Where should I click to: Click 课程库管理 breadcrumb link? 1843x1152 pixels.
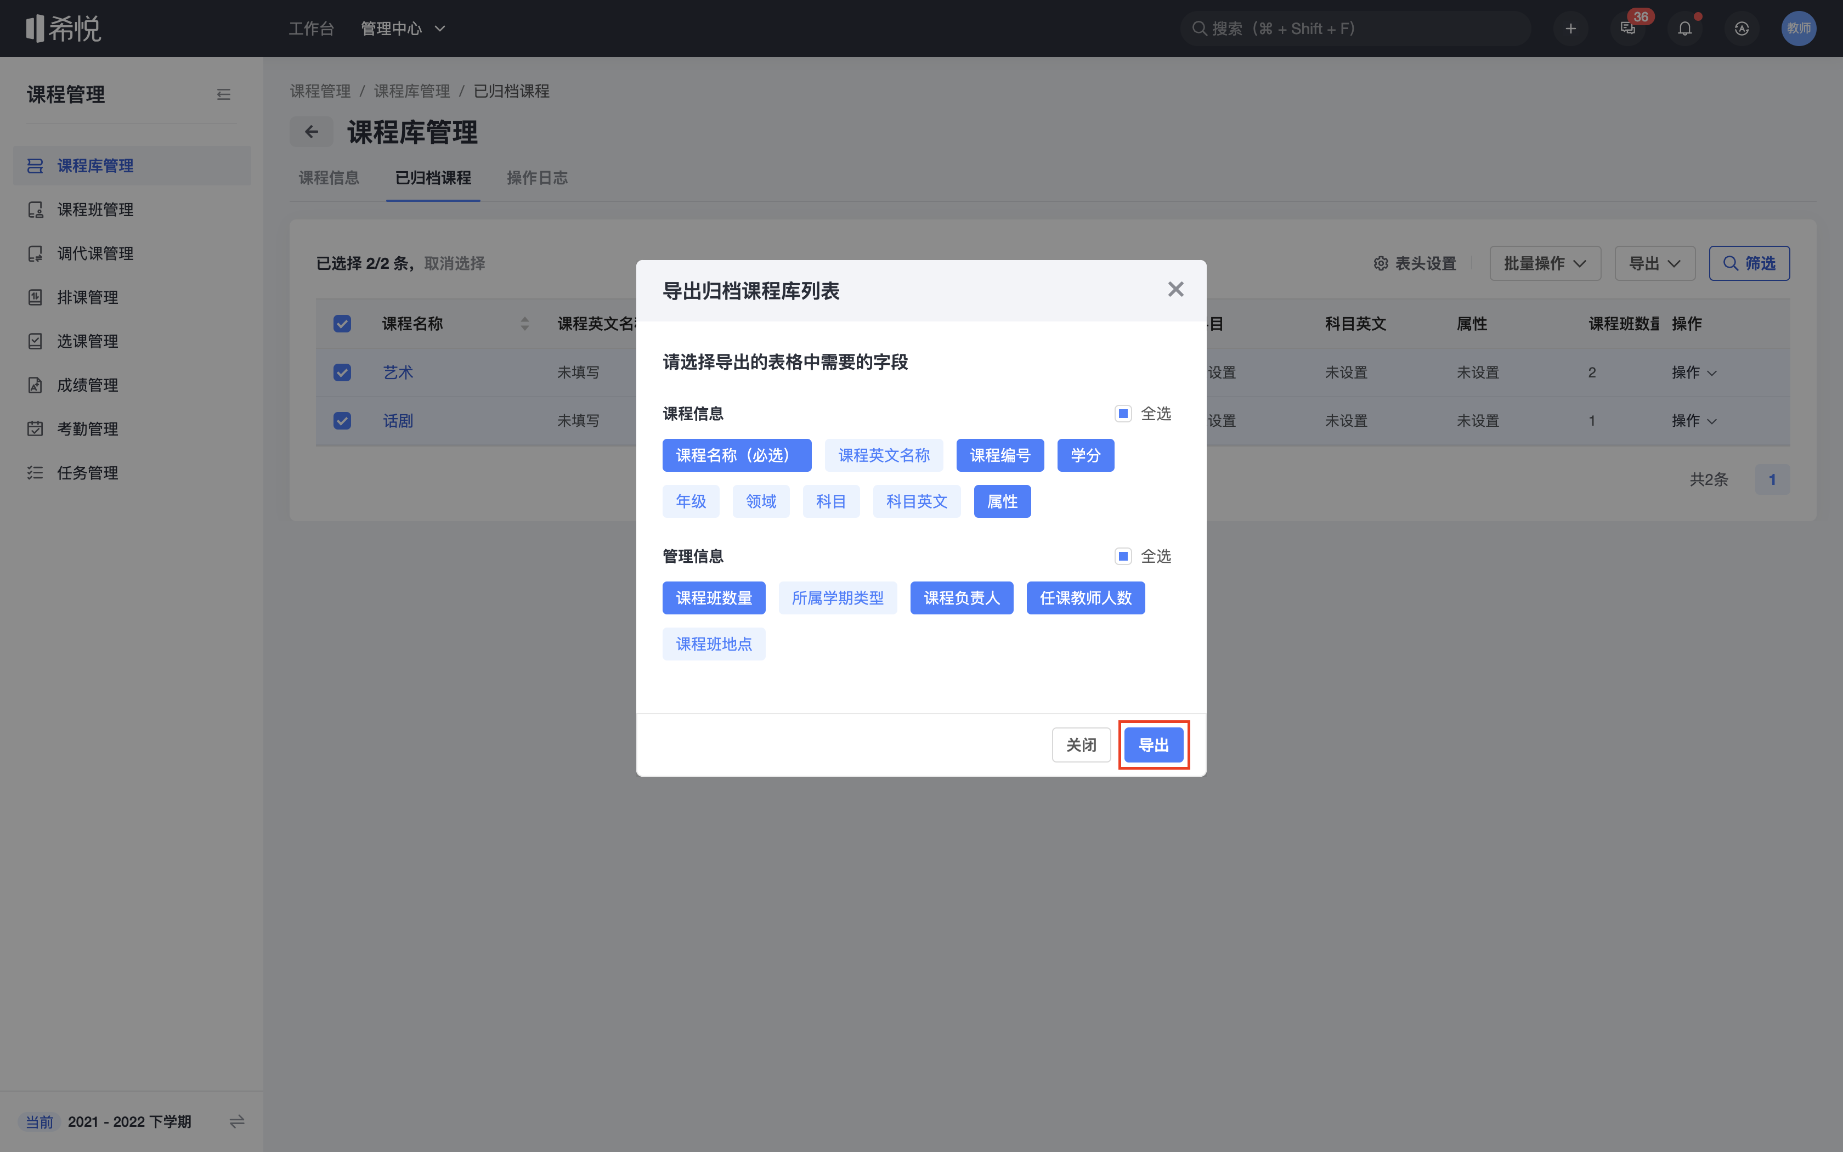412,92
